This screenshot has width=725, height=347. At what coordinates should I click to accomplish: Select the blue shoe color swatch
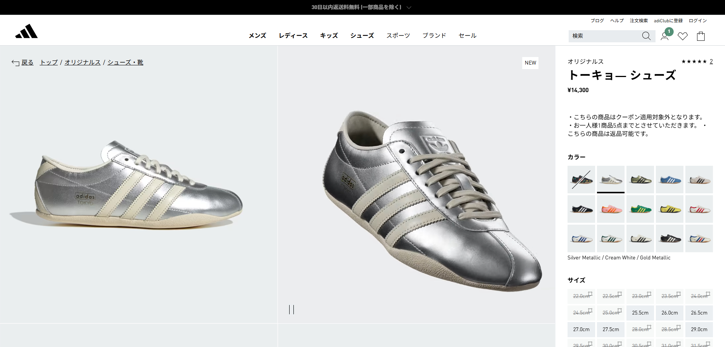tap(669, 179)
